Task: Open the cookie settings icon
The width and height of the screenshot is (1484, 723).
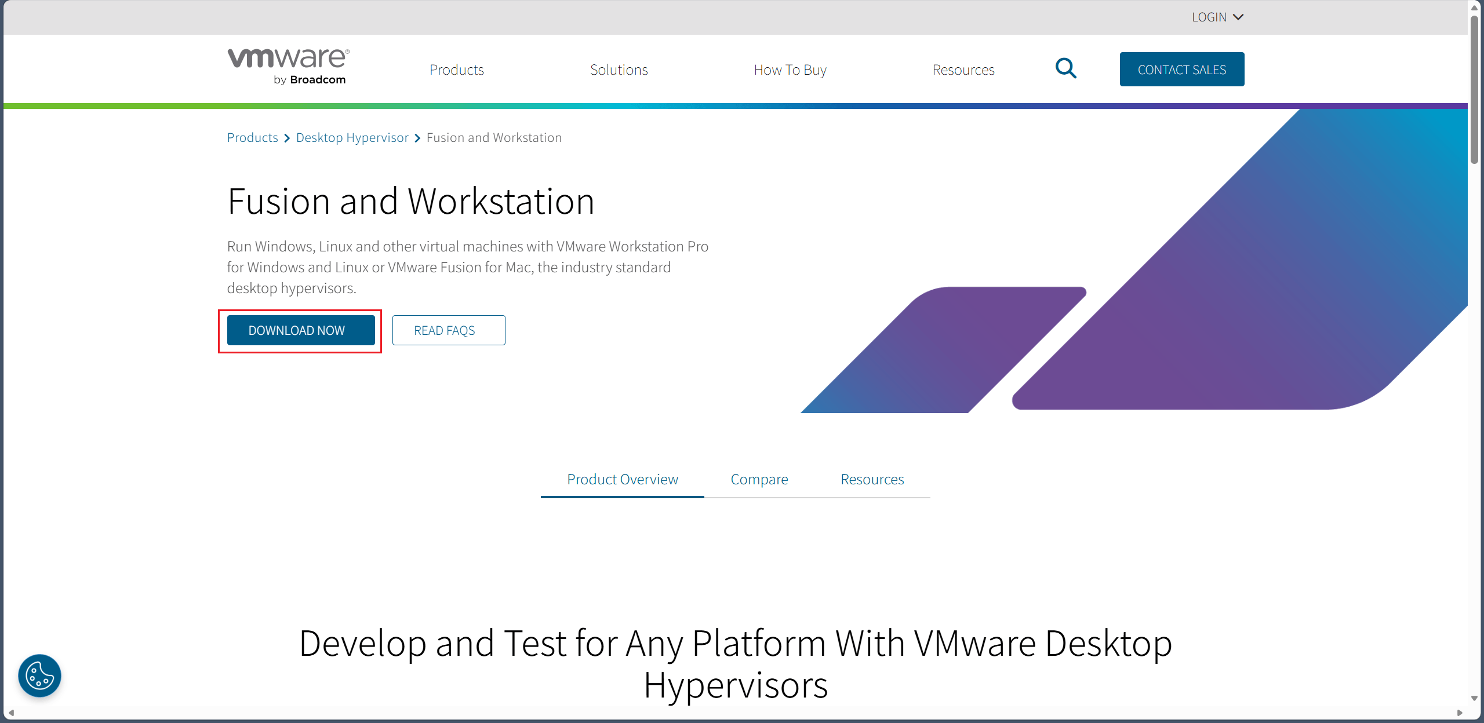Action: pos(39,675)
